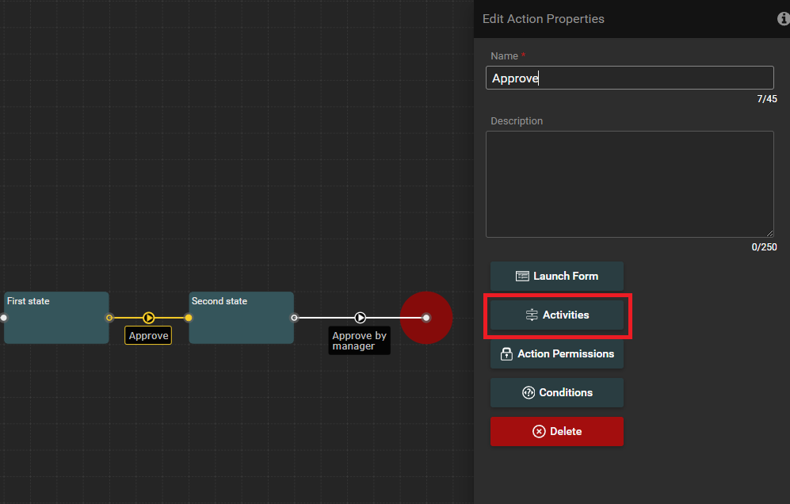Click input port on Second state's left edge
790x504 pixels.
[x=189, y=318]
